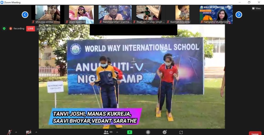Click the 'Recording' status text

tap(19, 28)
